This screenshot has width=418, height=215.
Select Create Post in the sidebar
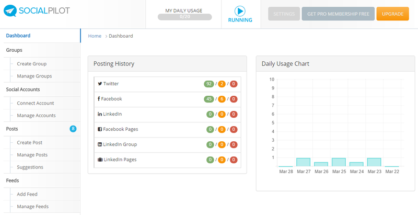pos(30,143)
